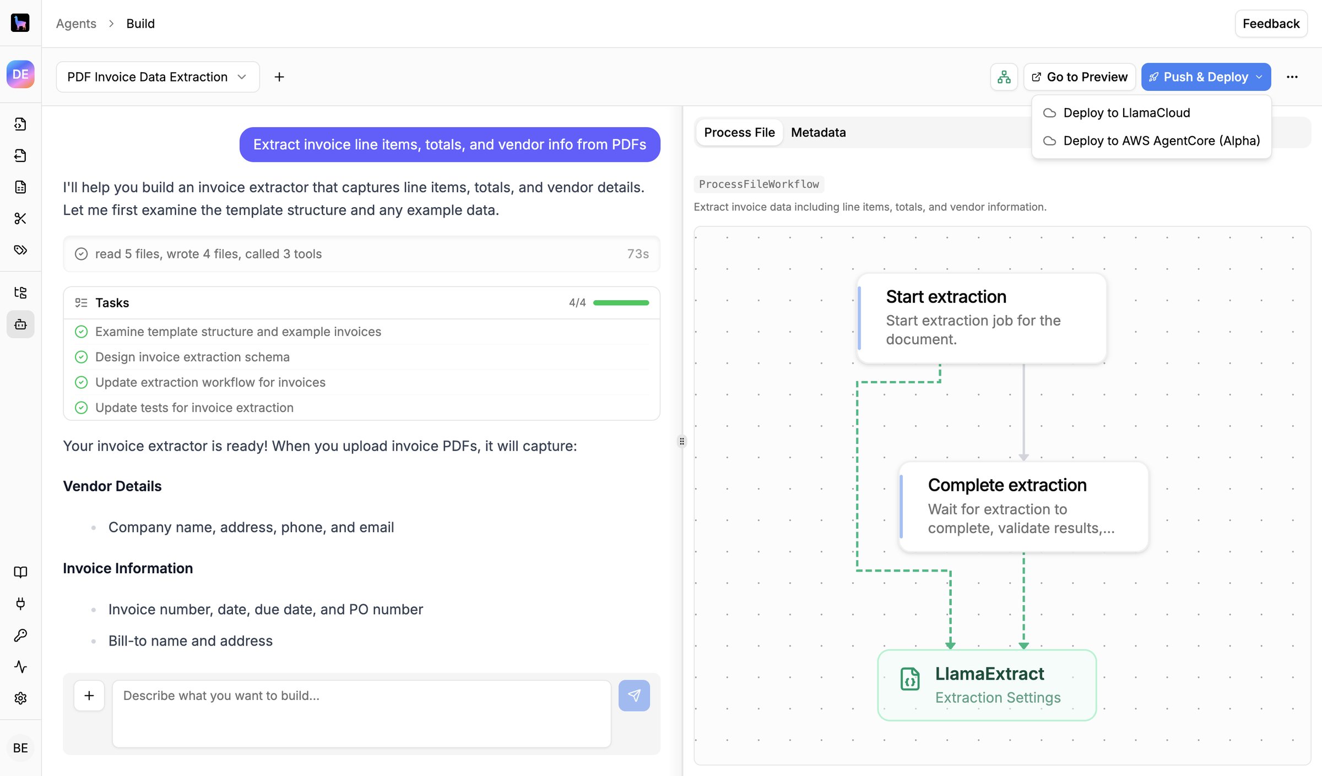Open the DE project avatar
Viewport: 1322px width, 776px height.
click(x=20, y=74)
